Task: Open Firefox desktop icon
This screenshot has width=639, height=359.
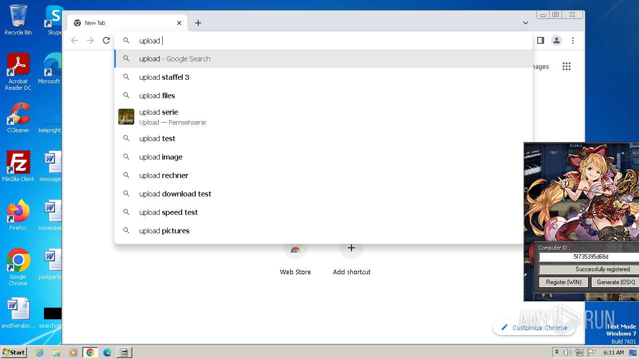Action: [18, 215]
